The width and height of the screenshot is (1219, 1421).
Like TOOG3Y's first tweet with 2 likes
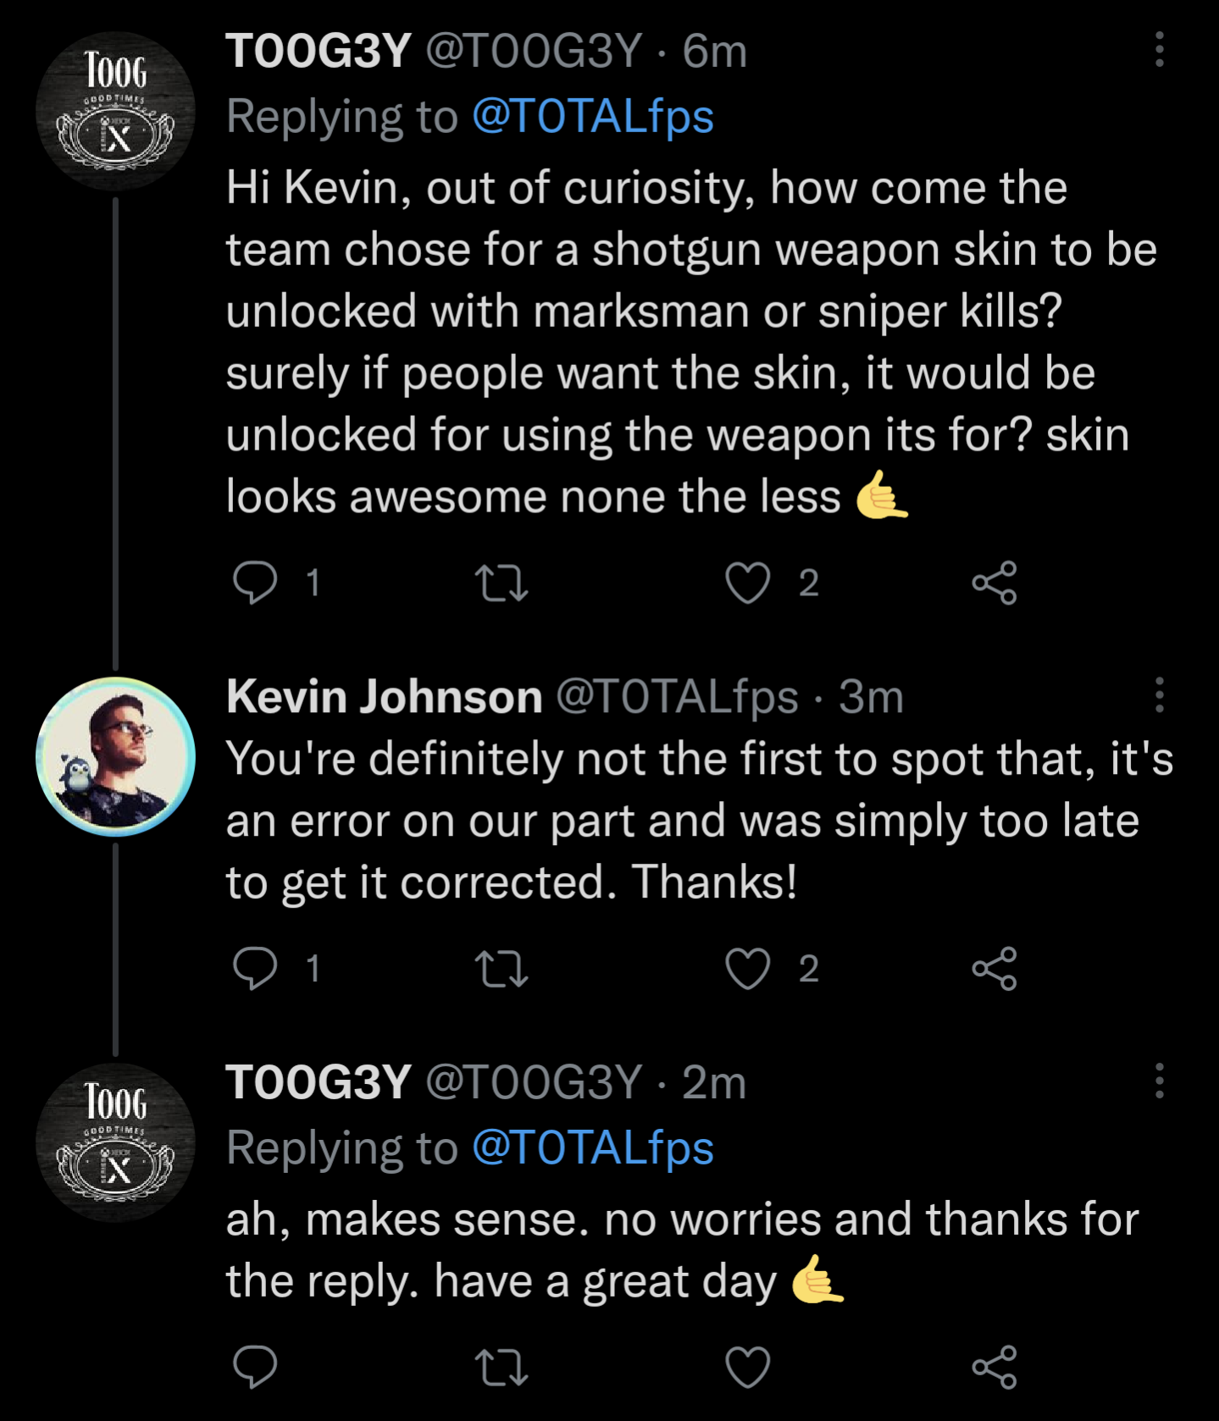pos(748,583)
